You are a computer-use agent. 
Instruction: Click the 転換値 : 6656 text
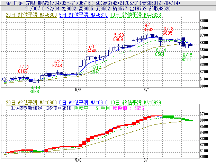pos(128,108)
